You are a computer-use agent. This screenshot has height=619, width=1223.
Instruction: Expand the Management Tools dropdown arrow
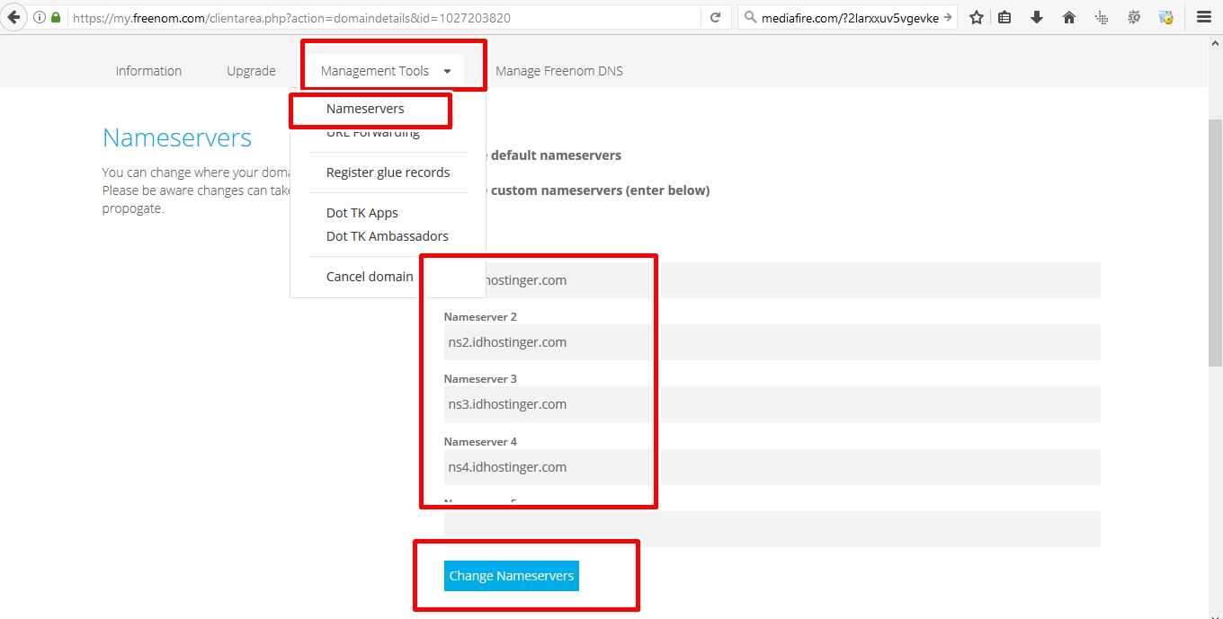tap(447, 71)
